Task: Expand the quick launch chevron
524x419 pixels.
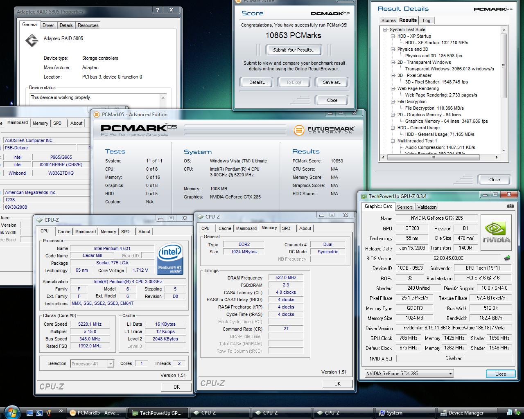Action: (x=61, y=411)
